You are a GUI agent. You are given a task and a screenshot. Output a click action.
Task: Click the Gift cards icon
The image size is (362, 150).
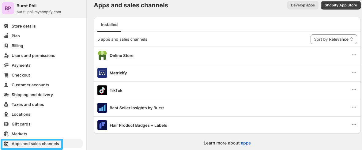click(6, 124)
